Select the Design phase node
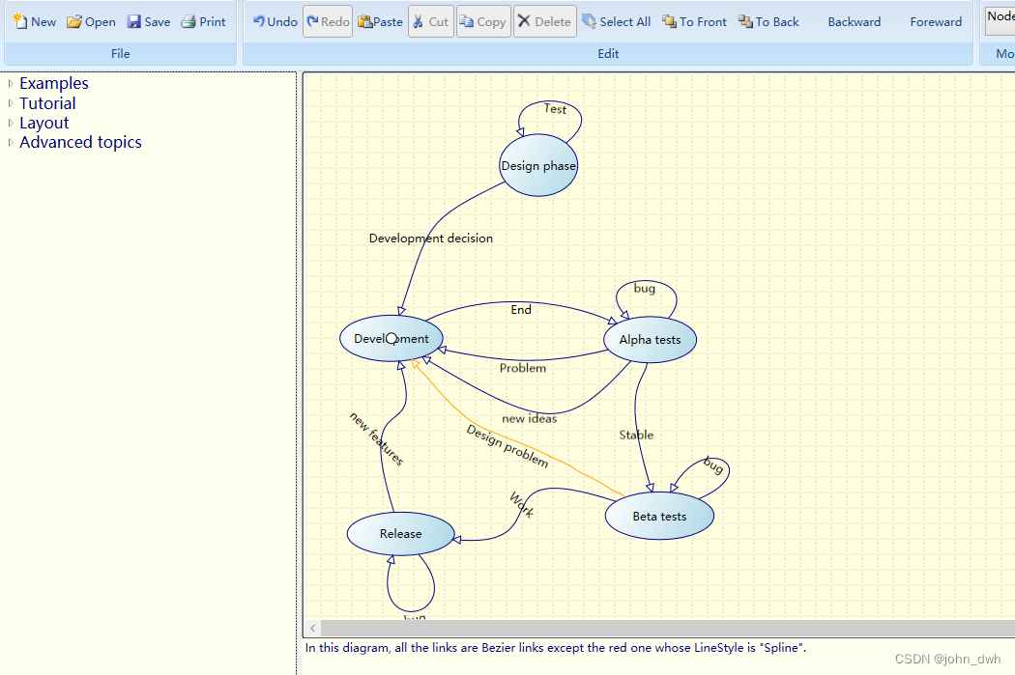This screenshot has width=1015, height=675. click(537, 165)
